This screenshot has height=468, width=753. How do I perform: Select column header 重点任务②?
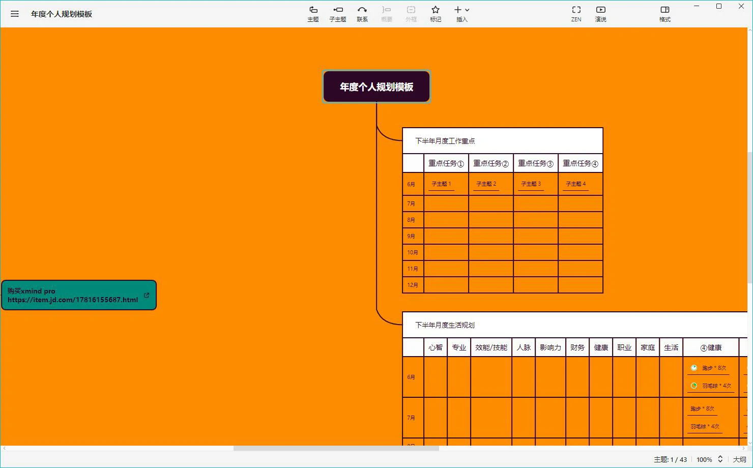(491, 163)
